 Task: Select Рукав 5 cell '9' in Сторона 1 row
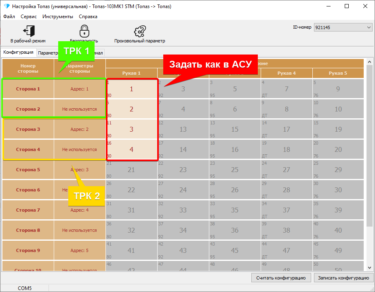pos(338,89)
